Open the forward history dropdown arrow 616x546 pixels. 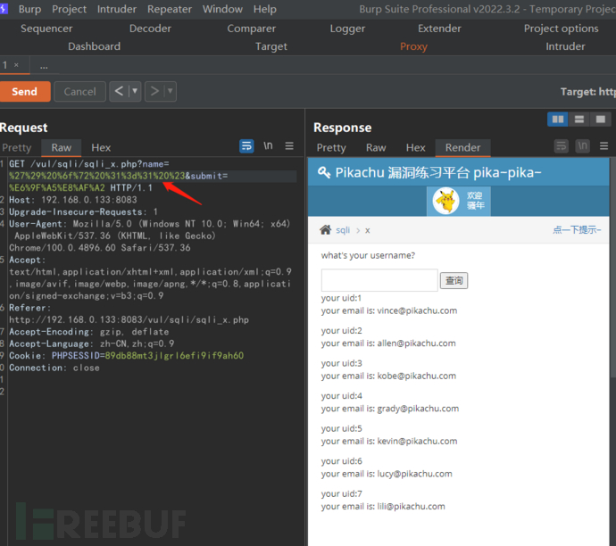[171, 92]
